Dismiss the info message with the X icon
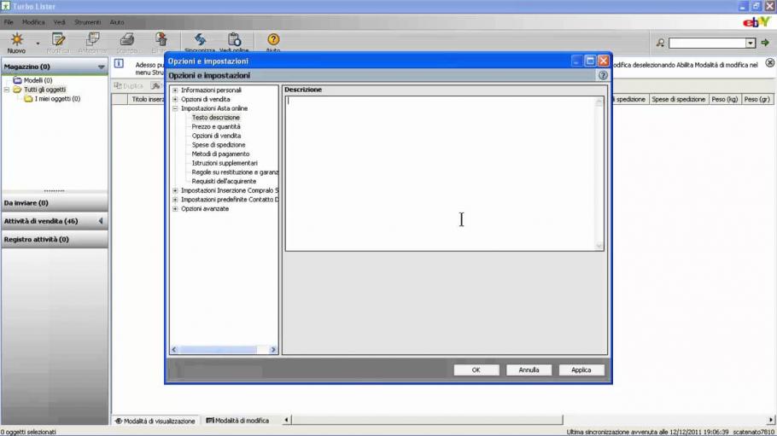The height and width of the screenshot is (436, 777). point(769,63)
